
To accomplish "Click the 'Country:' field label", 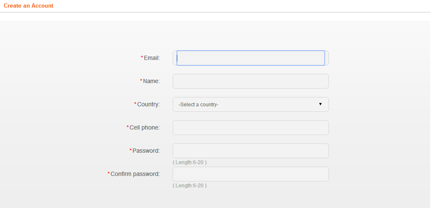I will tap(149, 105).
